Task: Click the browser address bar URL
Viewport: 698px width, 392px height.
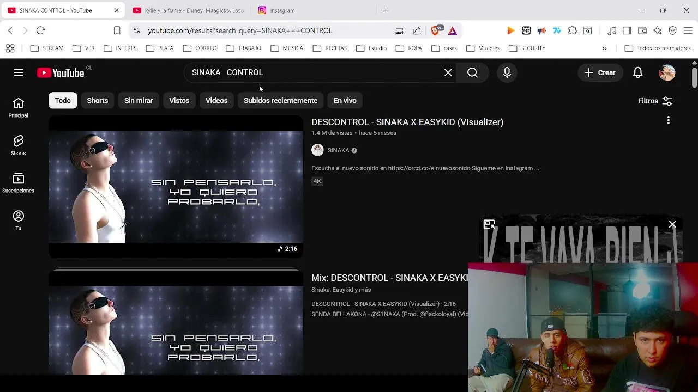Action: 240,30
